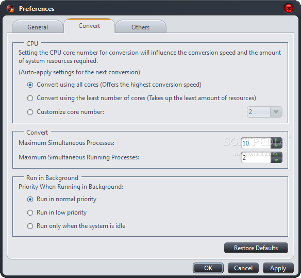This screenshot has width=301, height=278.
Task: Increase Maximum Simultaneous Processes with up arrow
Action: pyautogui.click(x=276, y=140)
